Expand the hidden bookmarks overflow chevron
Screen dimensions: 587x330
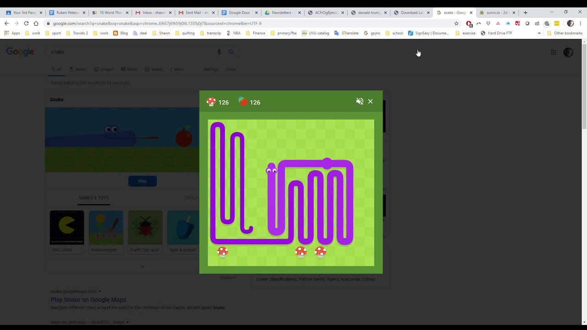click(539, 33)
